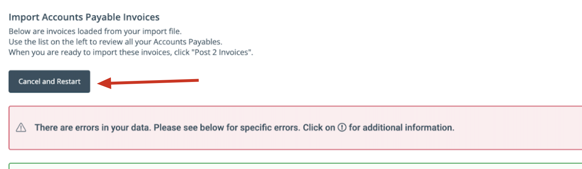Viewport: 582px width, 169px height.
Task: Click empty area of red error banner
Action: coord(518,127)
